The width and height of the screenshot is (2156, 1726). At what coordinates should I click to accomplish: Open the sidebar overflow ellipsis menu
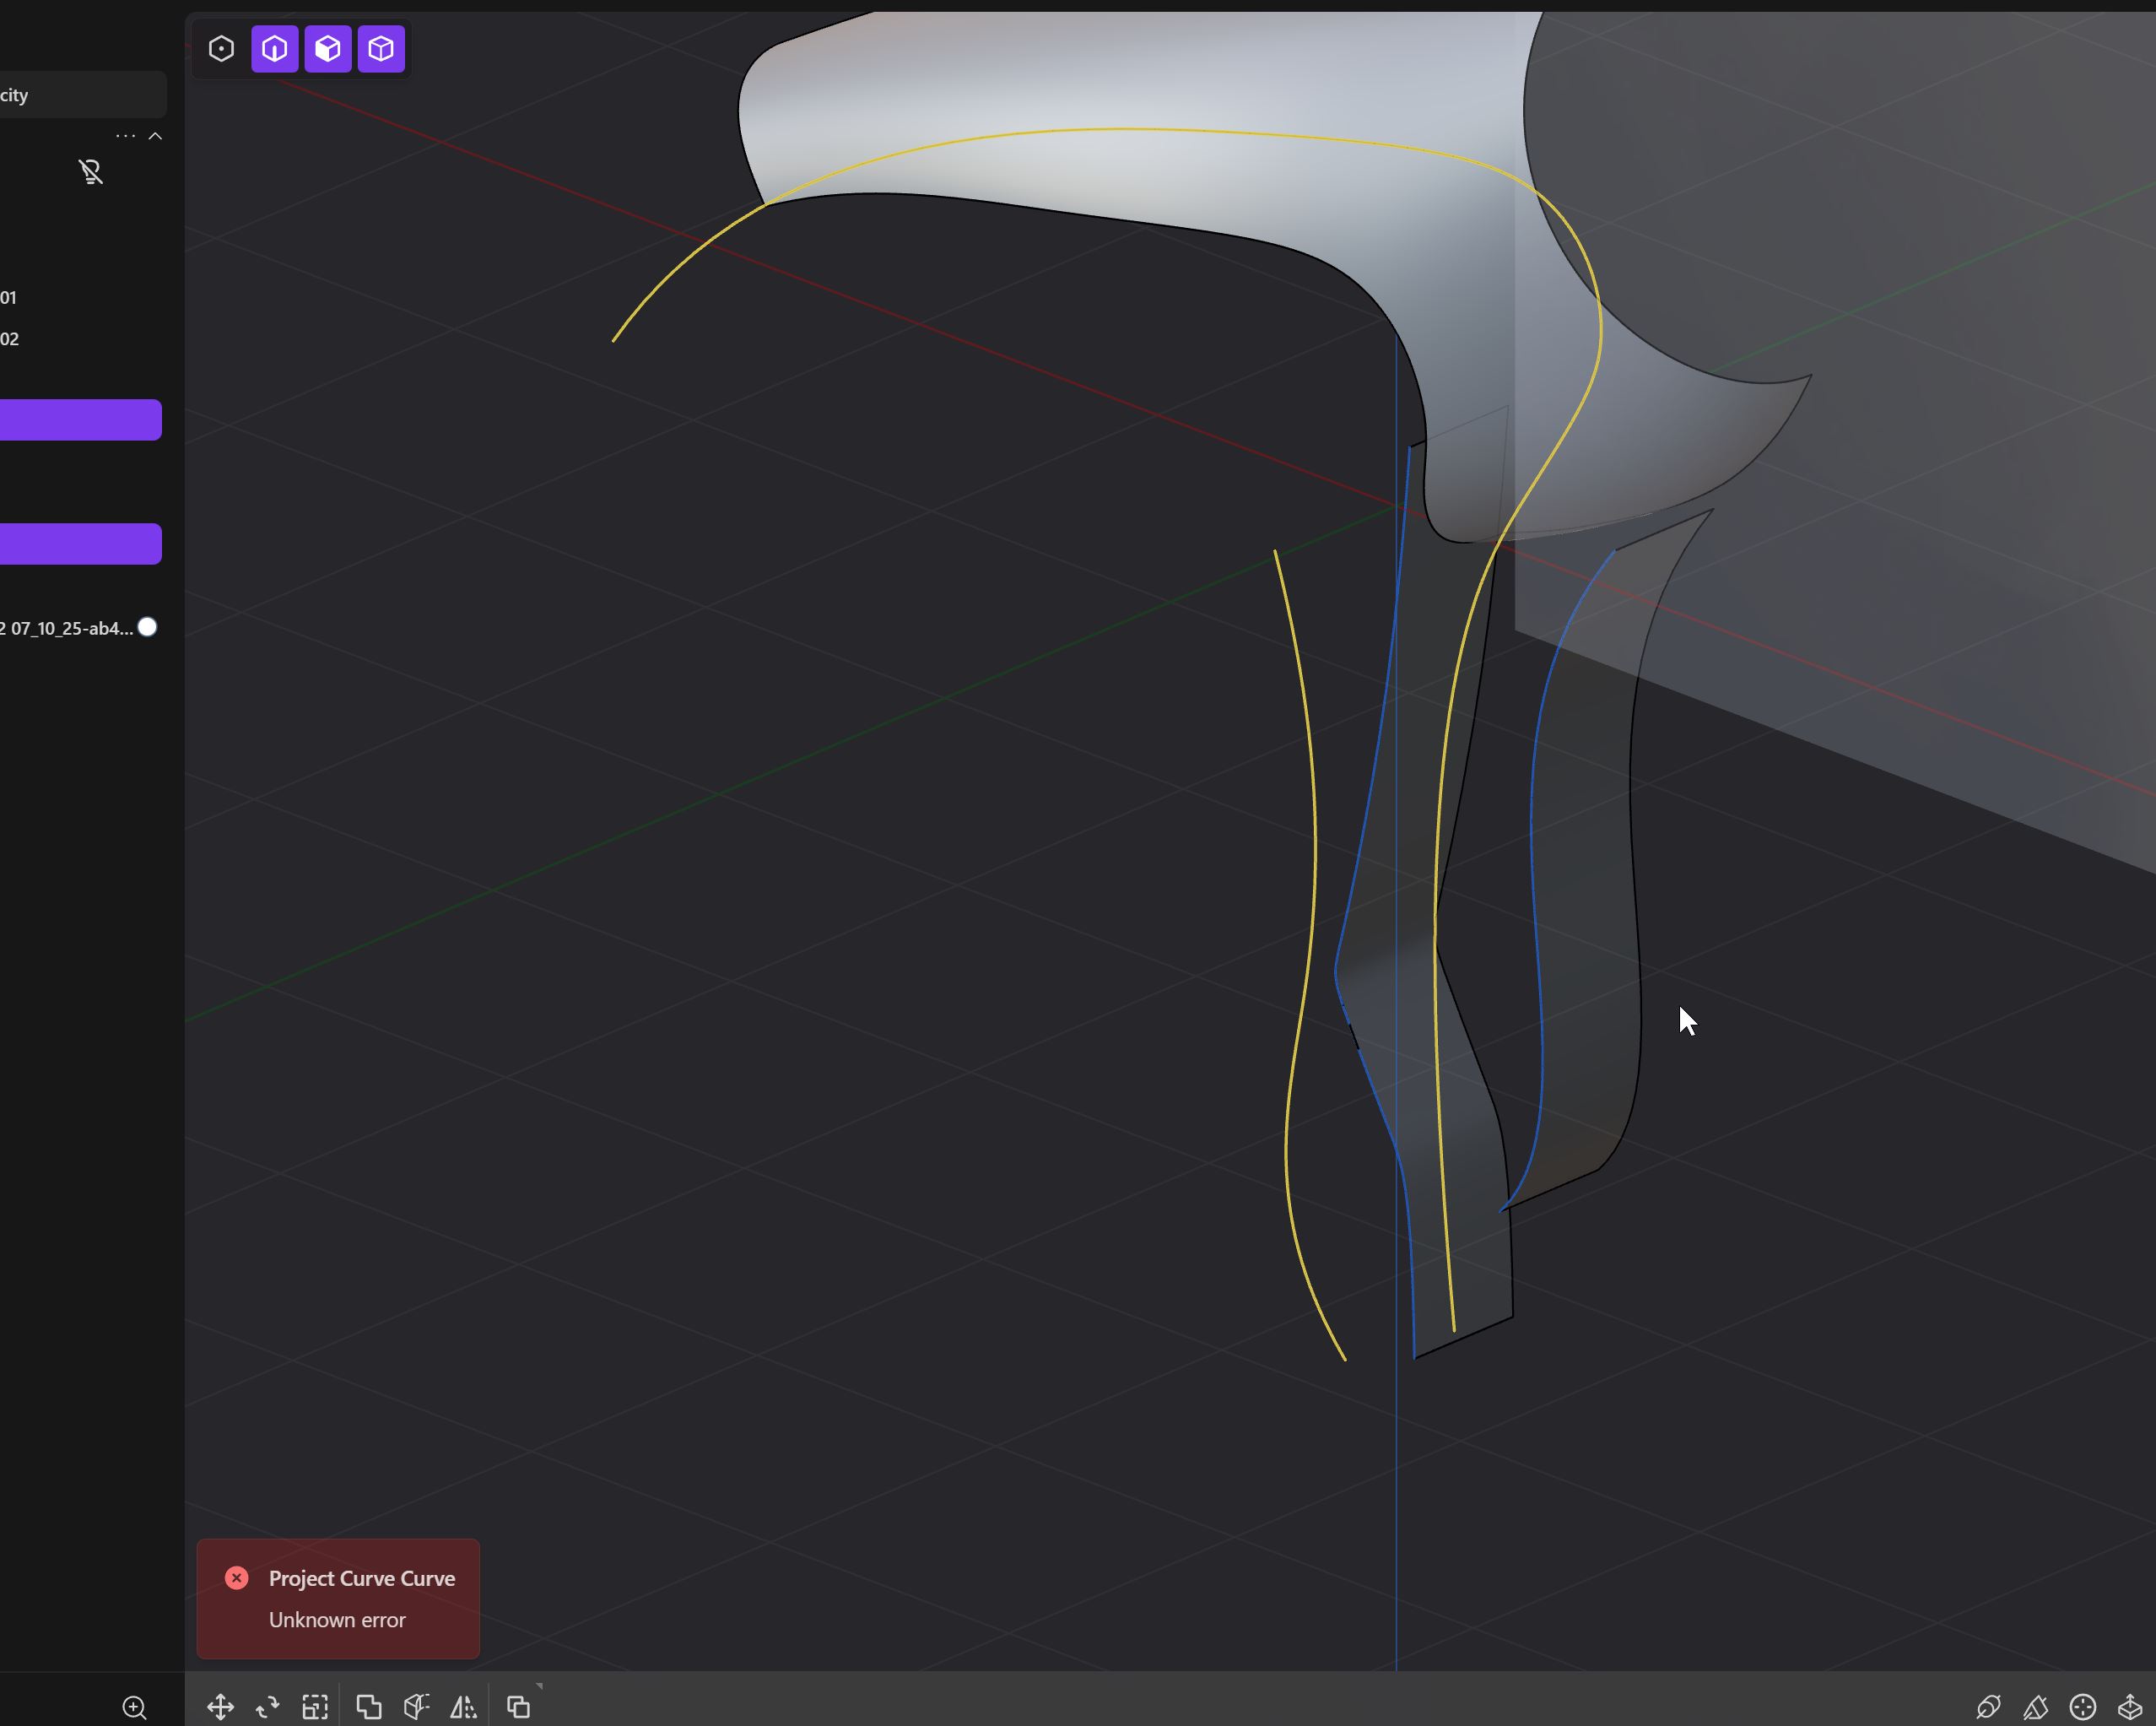coord(123,135)
